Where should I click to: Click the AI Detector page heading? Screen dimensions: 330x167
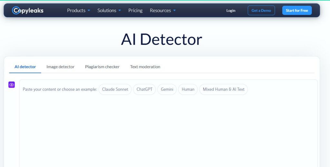tap(162, 39)
